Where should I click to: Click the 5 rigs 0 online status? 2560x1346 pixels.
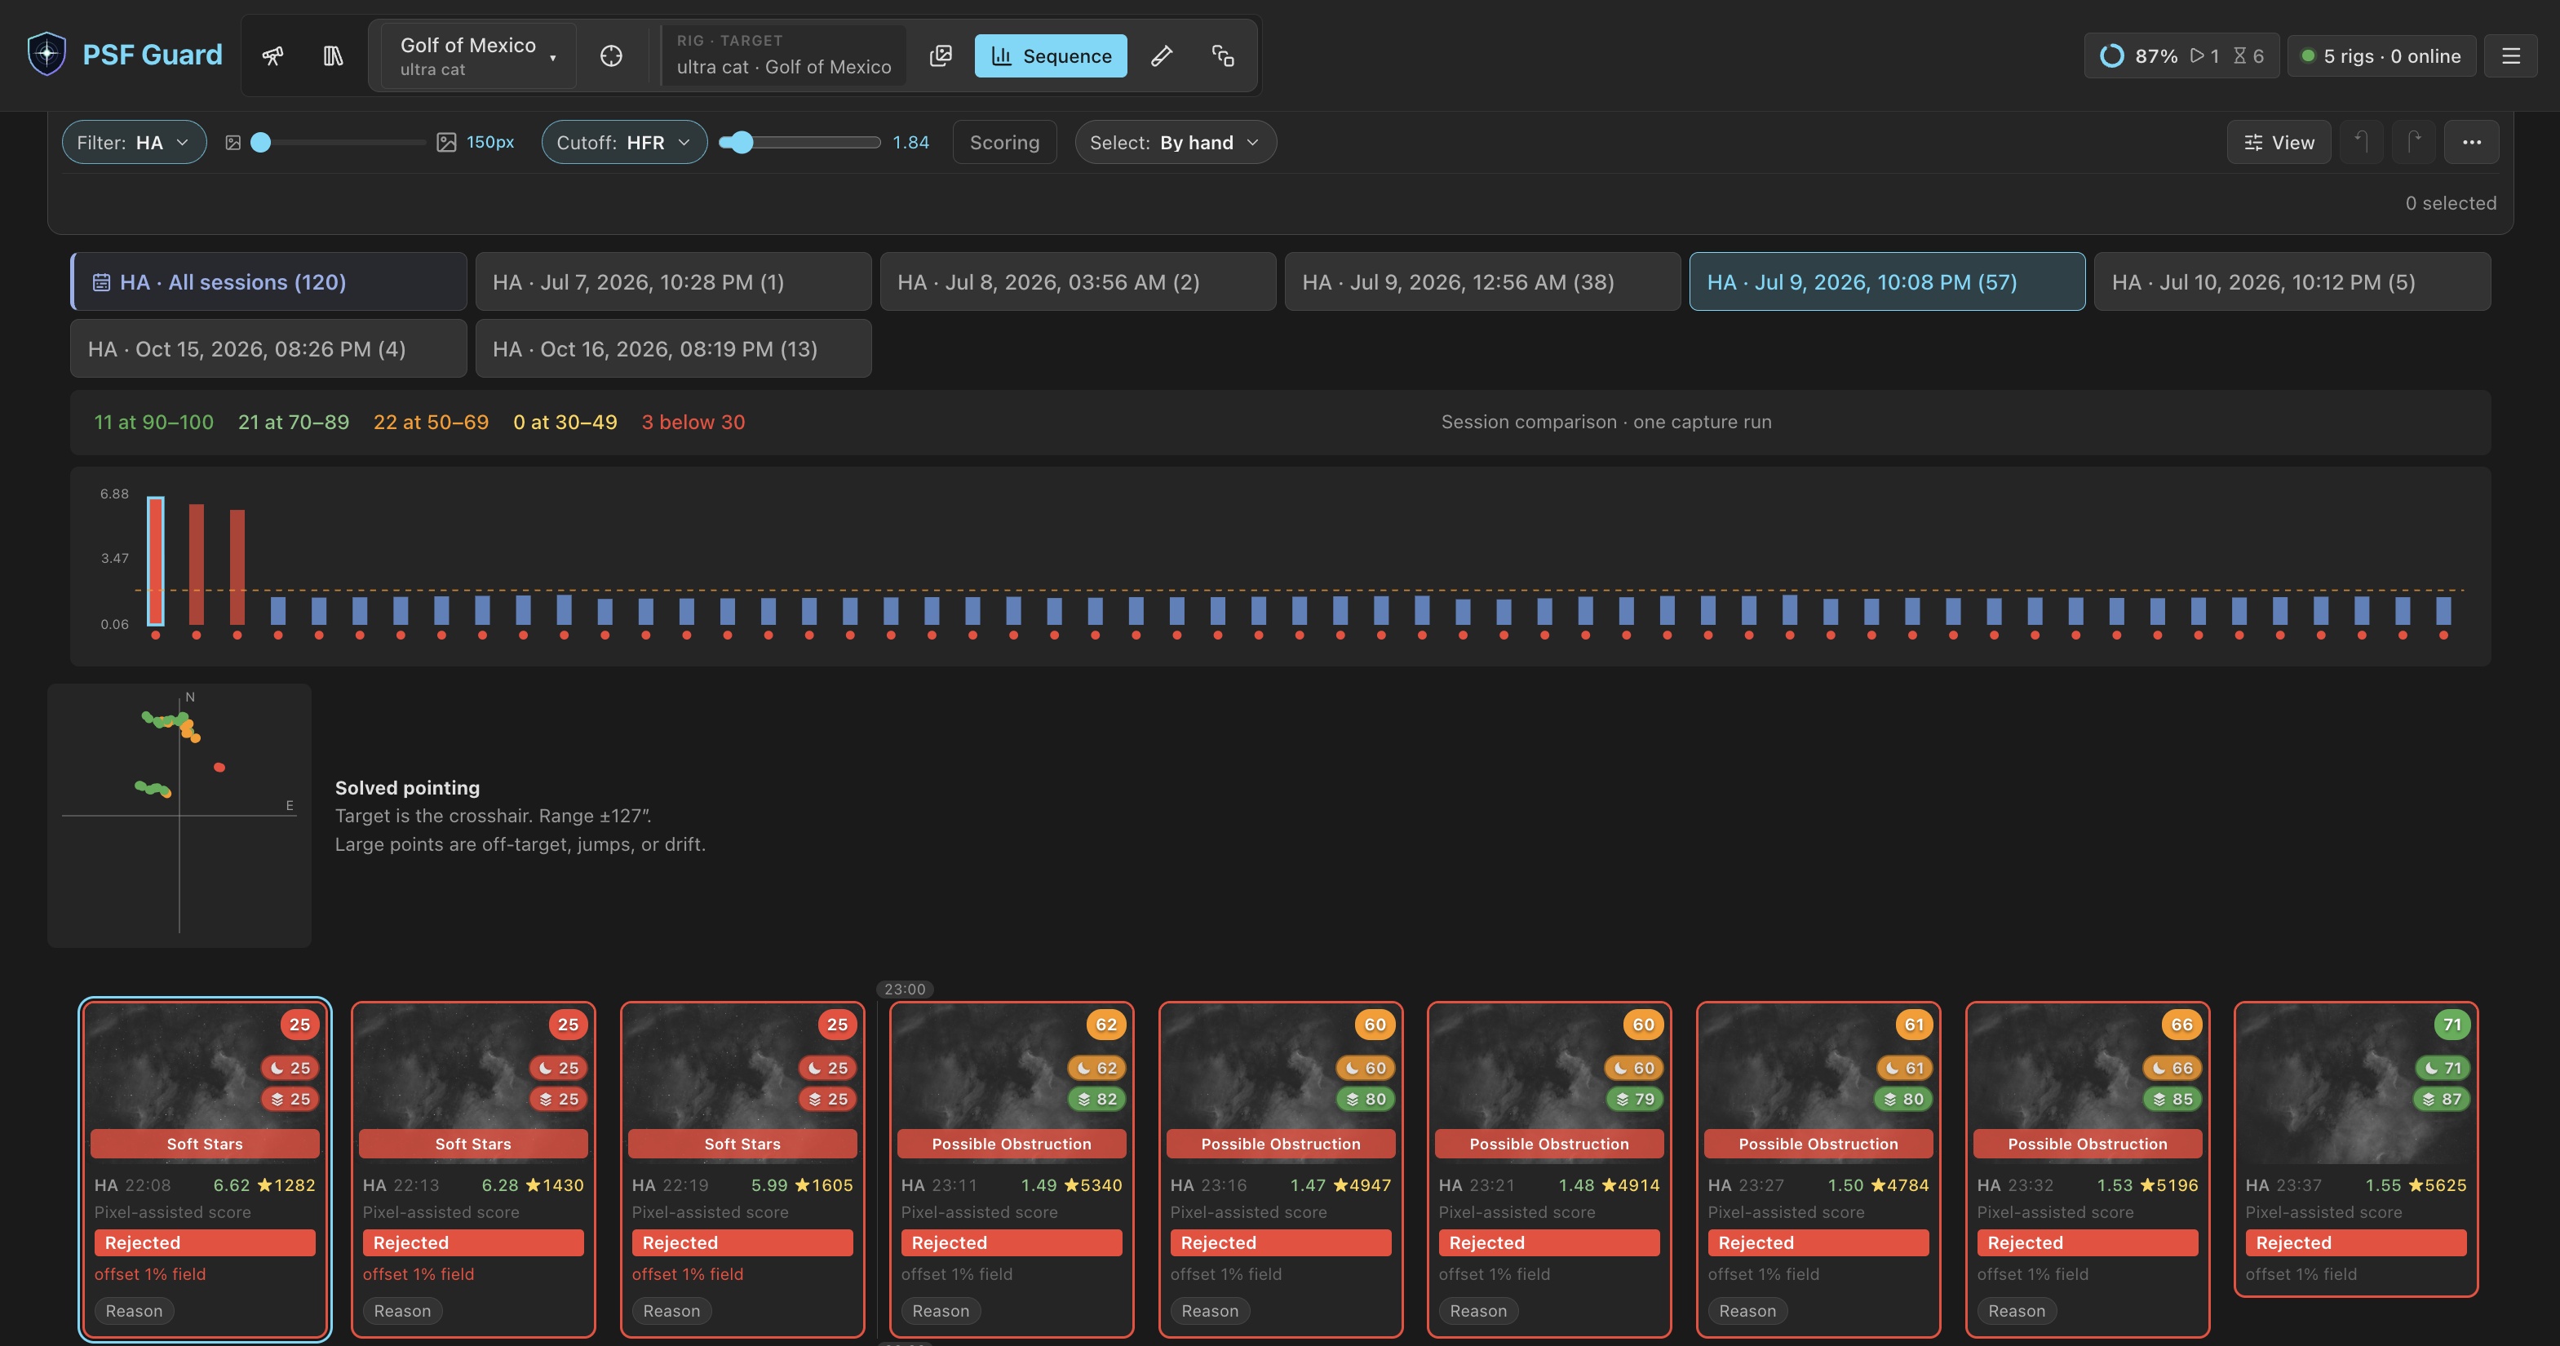pyautogui.click(x=2381, y=55)
